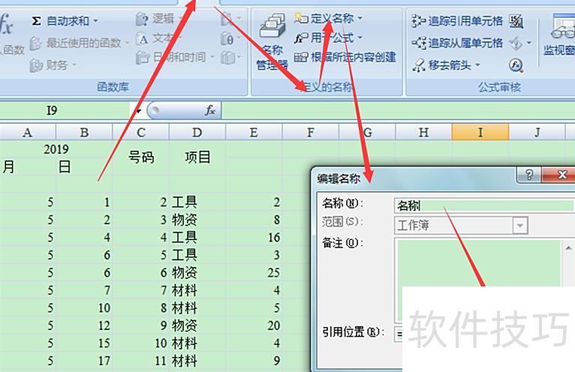
Task: Click cell with value 16 in column E
Action: pos(254,237)
